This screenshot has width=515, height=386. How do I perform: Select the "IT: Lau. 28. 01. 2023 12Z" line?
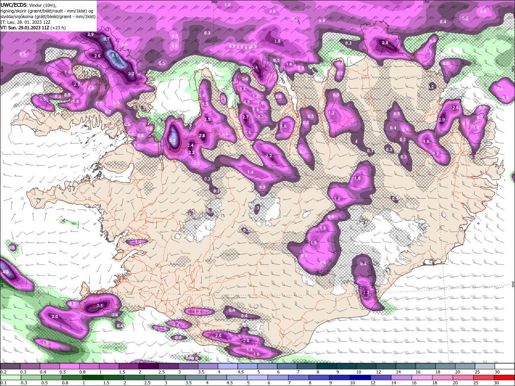[x=27, y=22]
